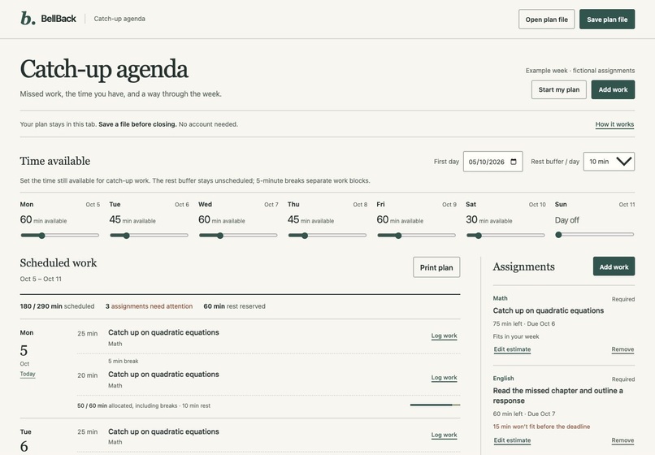Remove the Math quadratic equations assignment
655x455 pixels.
click(x=622, y=349)
